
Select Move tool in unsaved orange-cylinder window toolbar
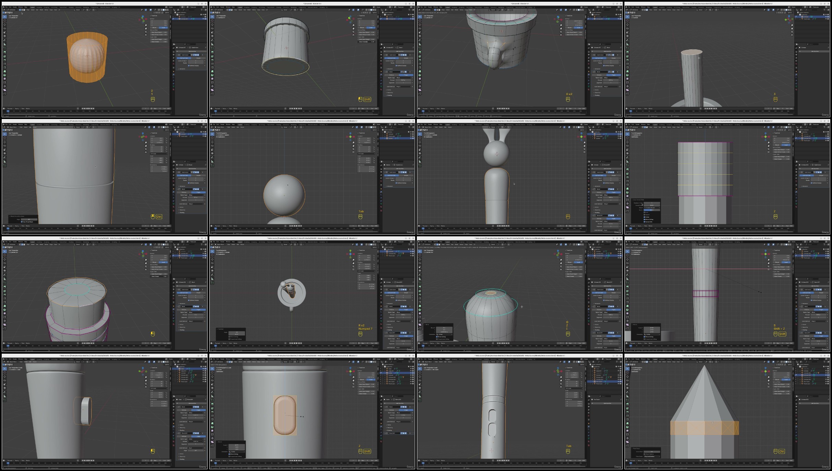(4, 24)
